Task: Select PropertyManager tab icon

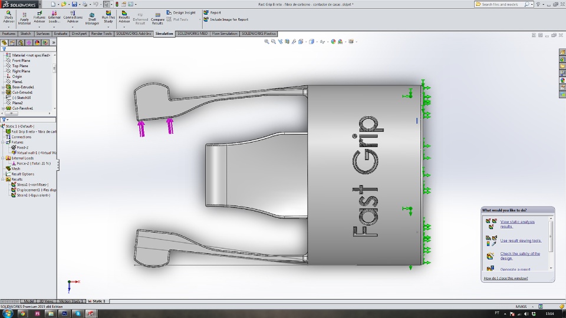Action: point(12,42)
